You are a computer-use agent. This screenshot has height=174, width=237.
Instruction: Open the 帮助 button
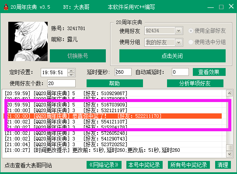pyautogui.click(x=115, y=83)
